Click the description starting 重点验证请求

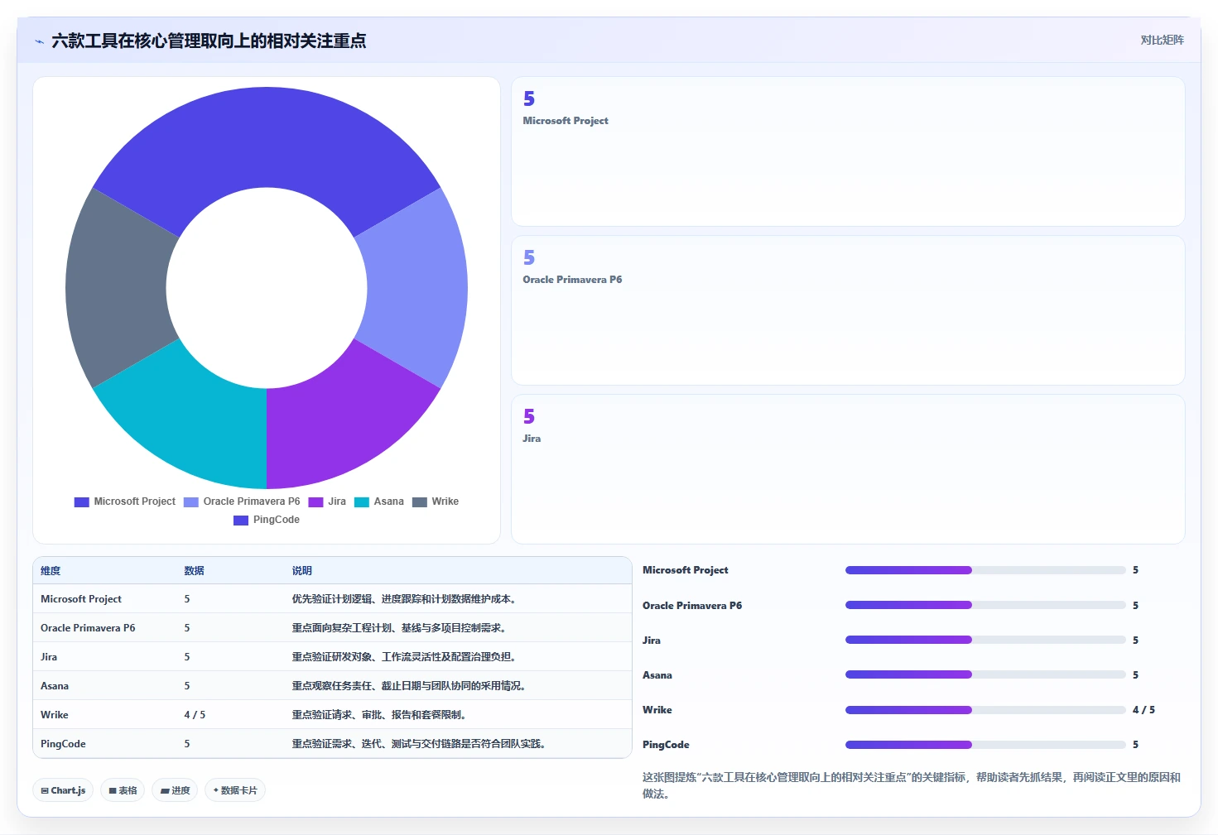pos(379,715)
